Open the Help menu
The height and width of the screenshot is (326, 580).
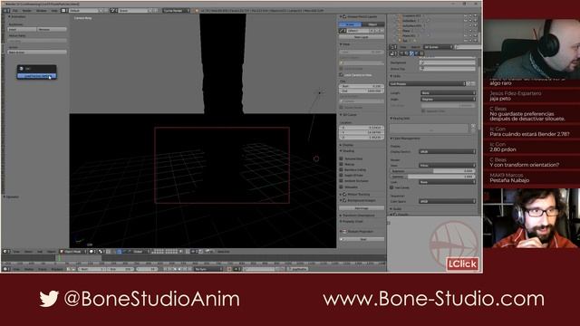coord(54,11)
